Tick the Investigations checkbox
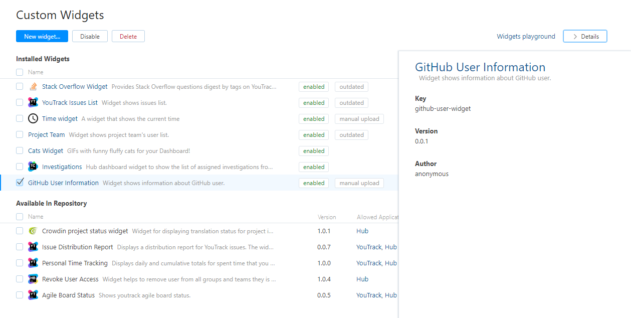631x318 pixels. click(20, 167)
